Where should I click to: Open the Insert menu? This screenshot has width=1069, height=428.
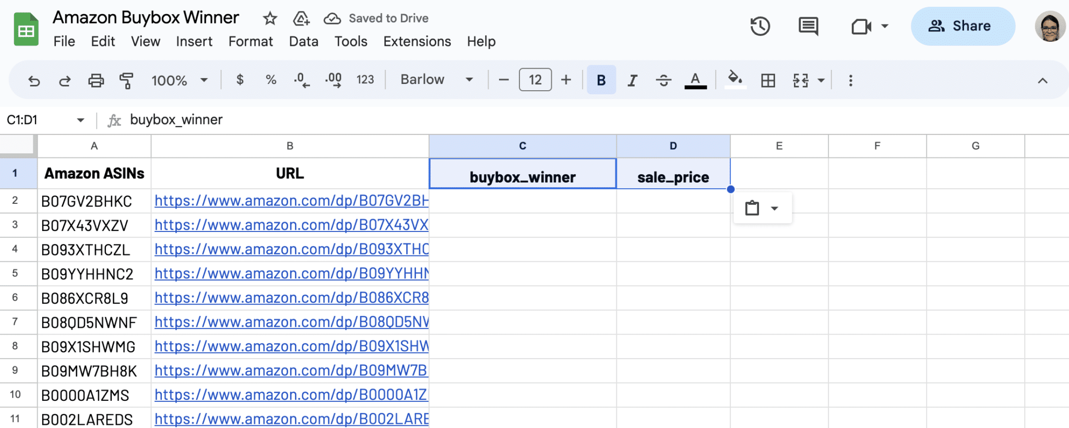click(x=194, y=41)
